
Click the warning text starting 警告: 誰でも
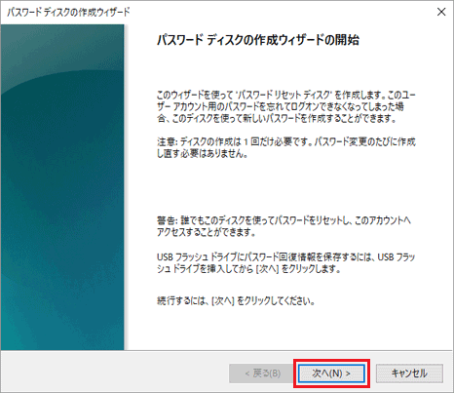(284, 226)
